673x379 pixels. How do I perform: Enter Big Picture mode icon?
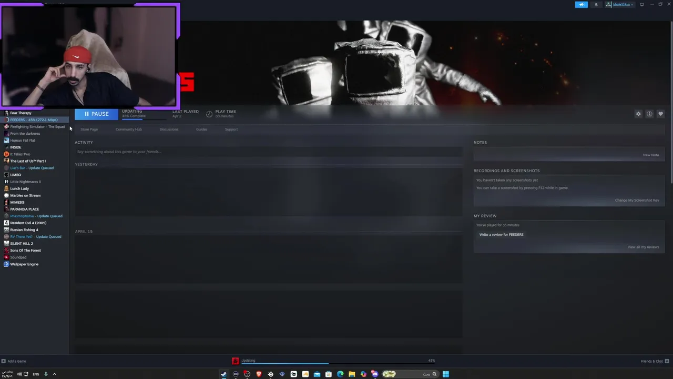pos(641,4)
